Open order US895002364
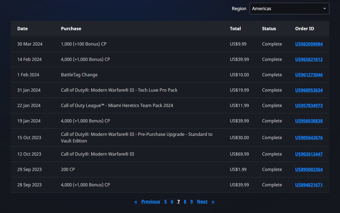Viewport: 340px width, 213px height. click(x=309, y=169)
